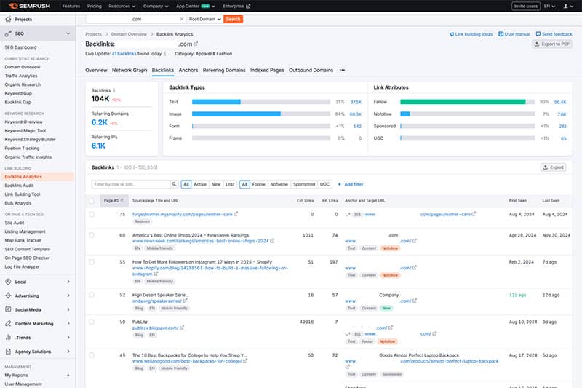582x388 pixels.
Task: Select the Active backlinks filter toggle
Action: [200, 184]
